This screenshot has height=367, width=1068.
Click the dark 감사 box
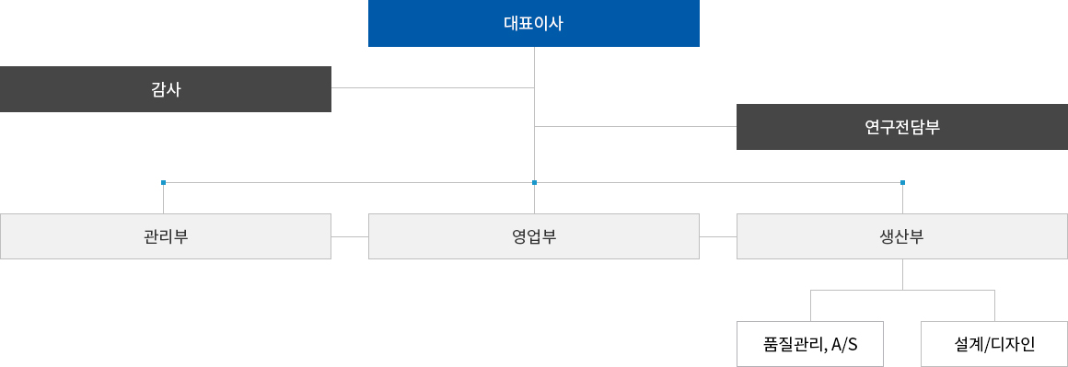166,88
